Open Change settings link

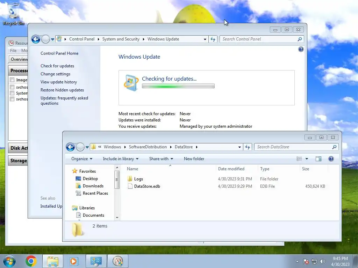(56, 74)
